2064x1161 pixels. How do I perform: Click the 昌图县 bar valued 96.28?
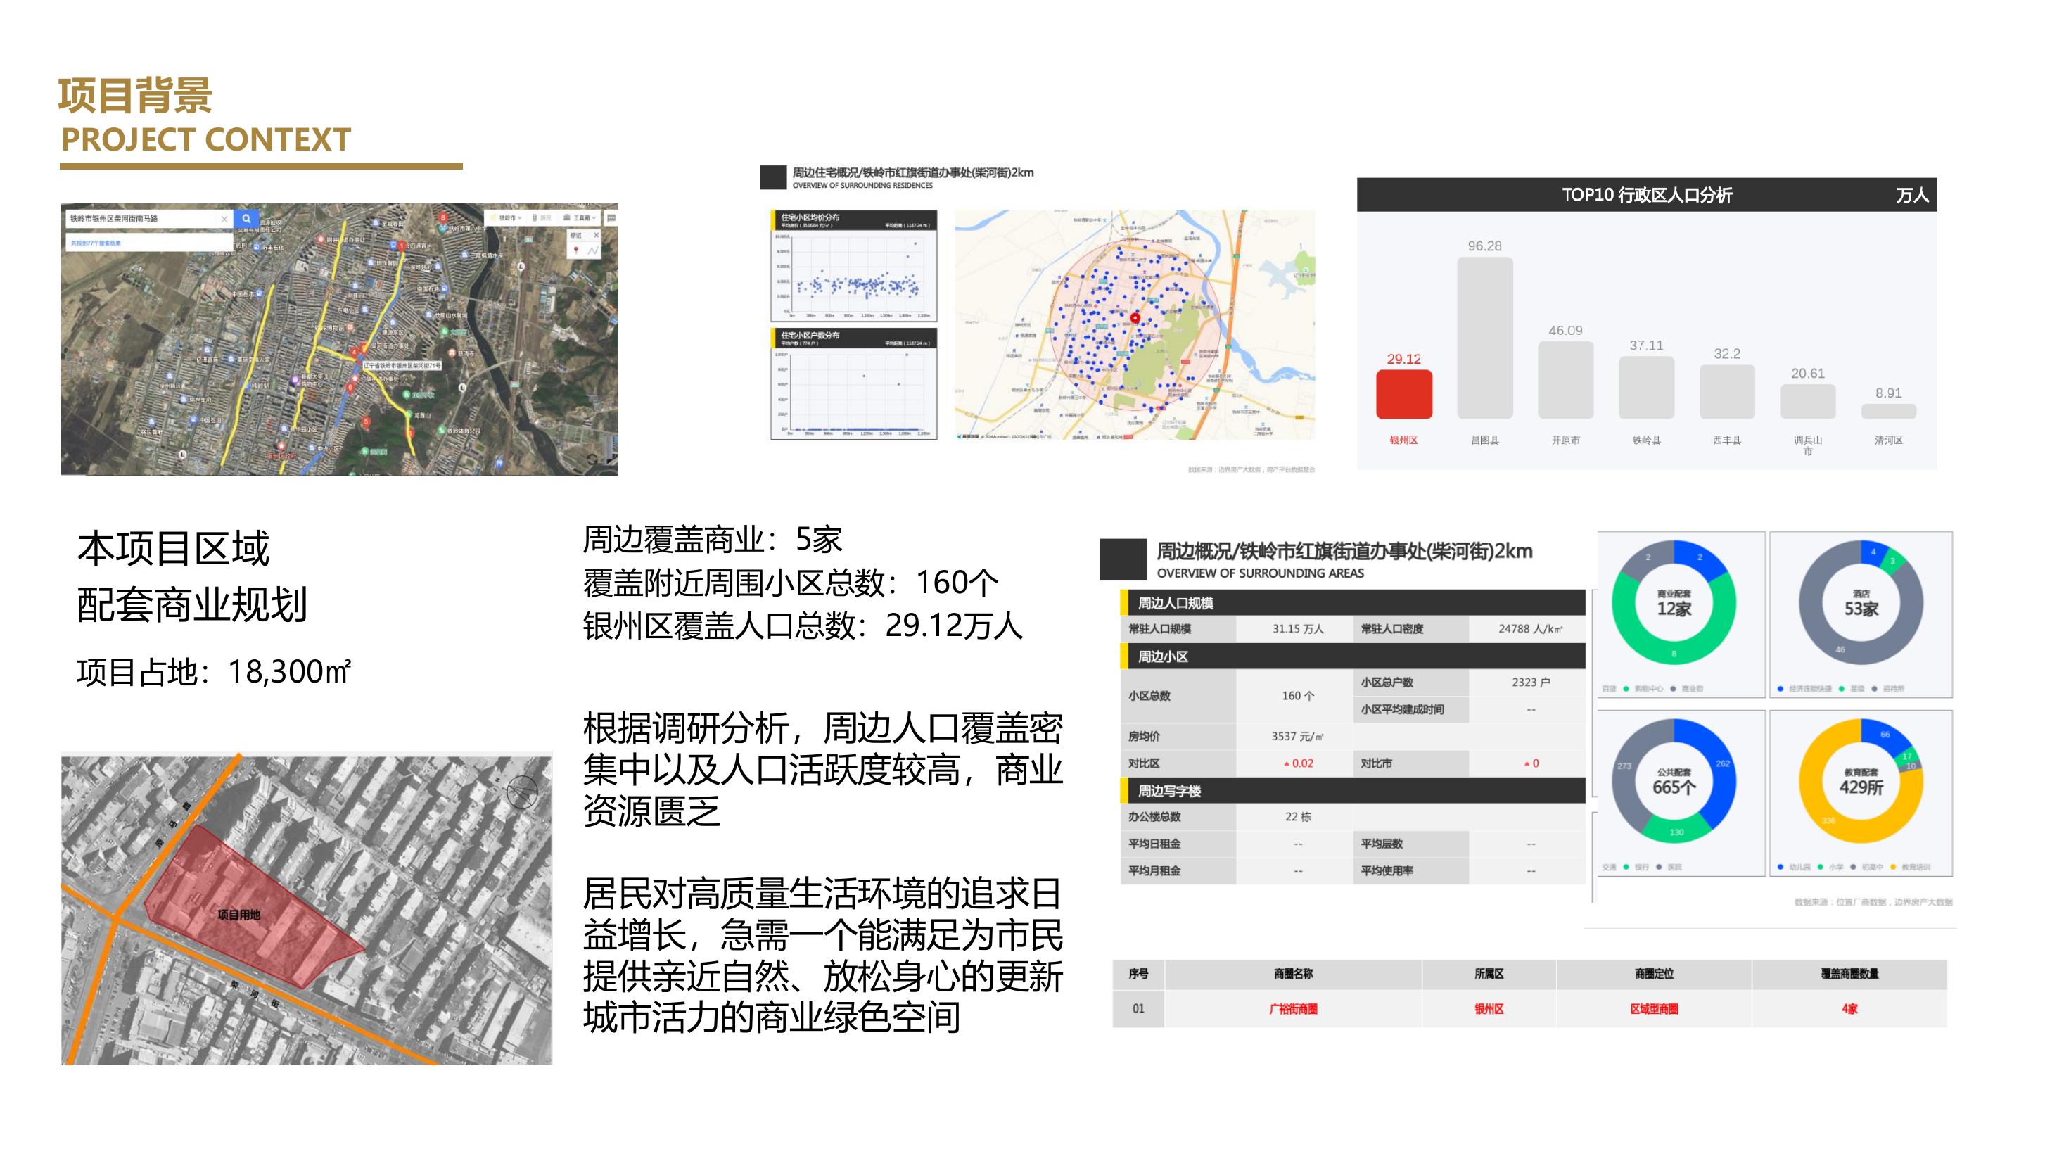point(1485,338)
